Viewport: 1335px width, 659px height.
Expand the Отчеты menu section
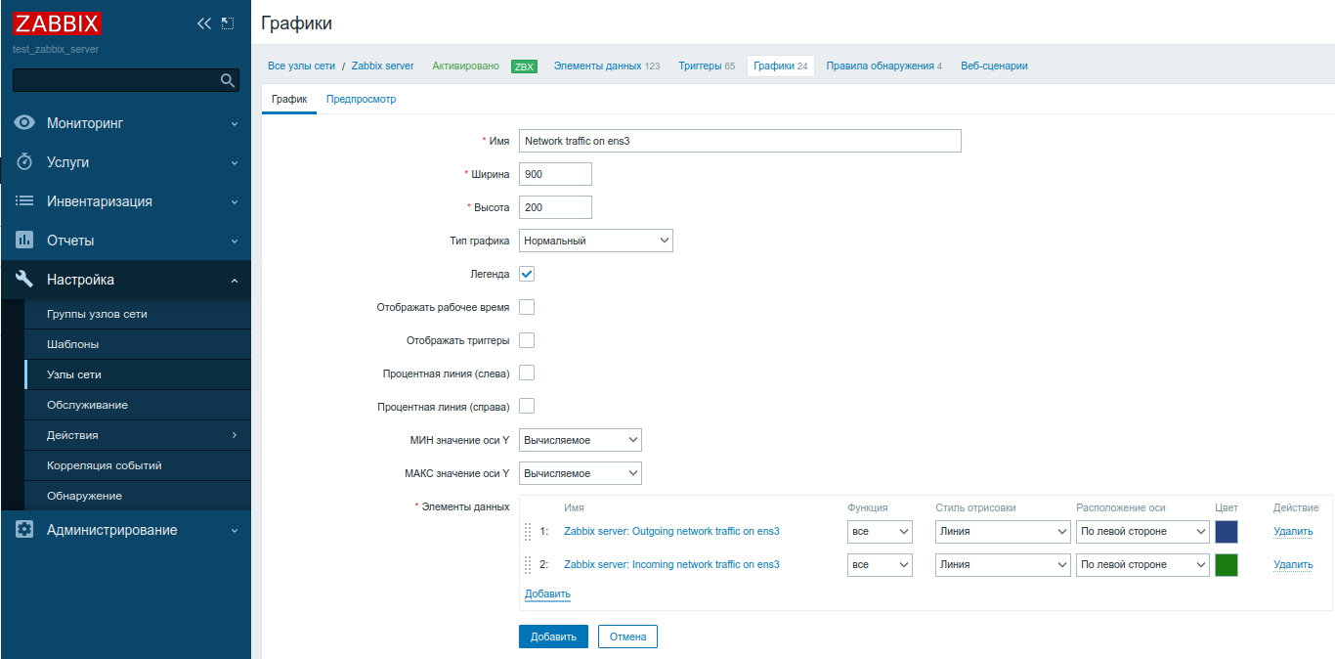(125, 241)
